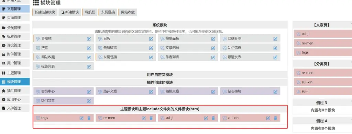Click the 侧栏 4 header
Image resolution: width=352 pixels, height=134 pixels.
pyautogui.click(x=322, y=121)
